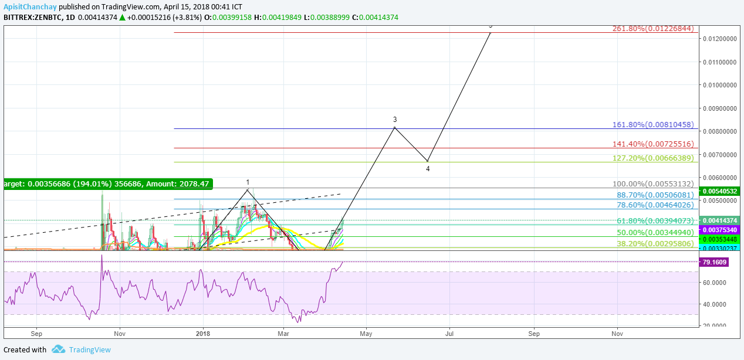The width and height of the screenshot is (744, 360).
Task: Click the ApisitChanchay author name
Action: [30, 6]
